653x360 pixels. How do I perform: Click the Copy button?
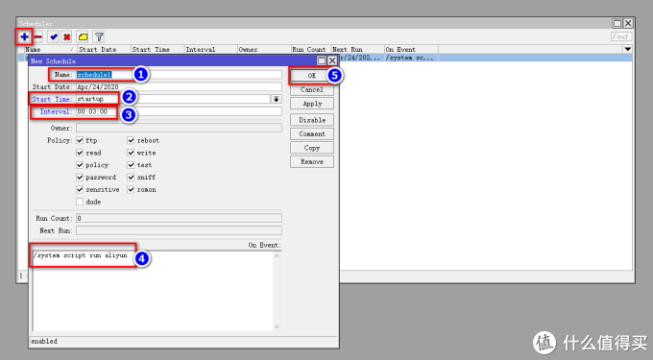coord(312,148)
